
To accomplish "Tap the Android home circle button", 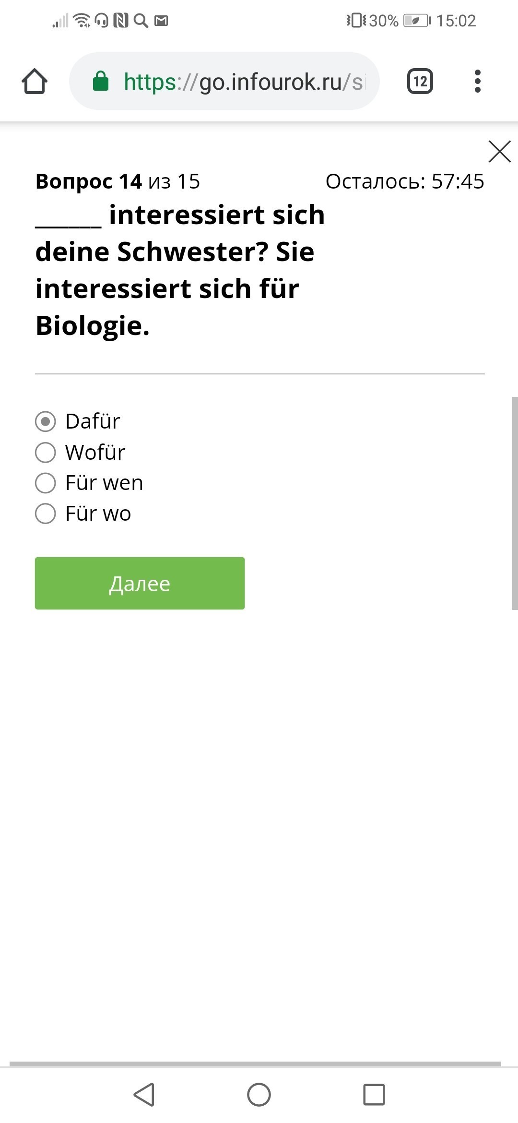I will [x=259, y=1095].
